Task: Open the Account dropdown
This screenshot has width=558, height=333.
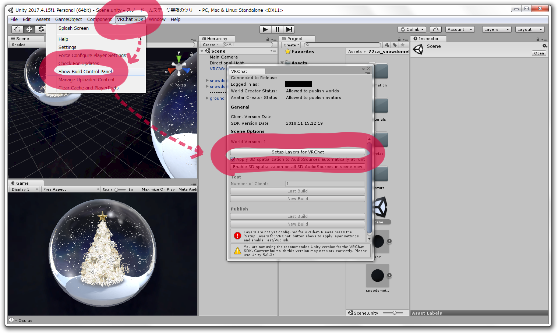Action: [x=460, y=29]
